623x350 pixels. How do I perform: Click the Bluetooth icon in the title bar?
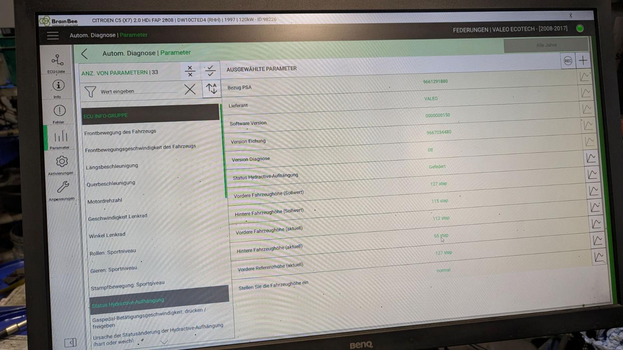pos(570,16)
